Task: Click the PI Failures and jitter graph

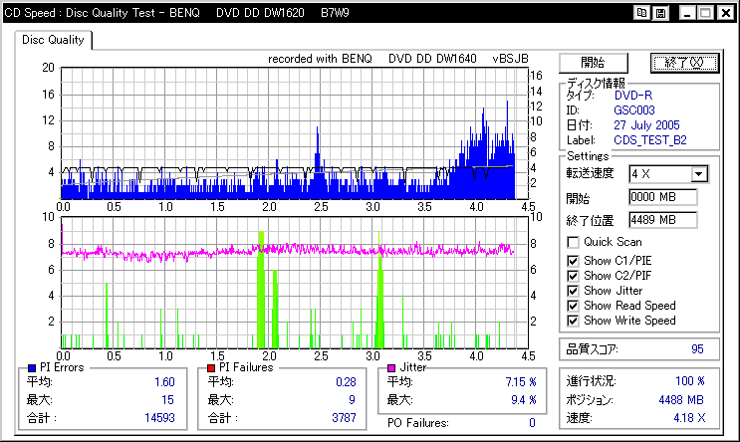Action: pyautogui.click(x=294, y=283)
